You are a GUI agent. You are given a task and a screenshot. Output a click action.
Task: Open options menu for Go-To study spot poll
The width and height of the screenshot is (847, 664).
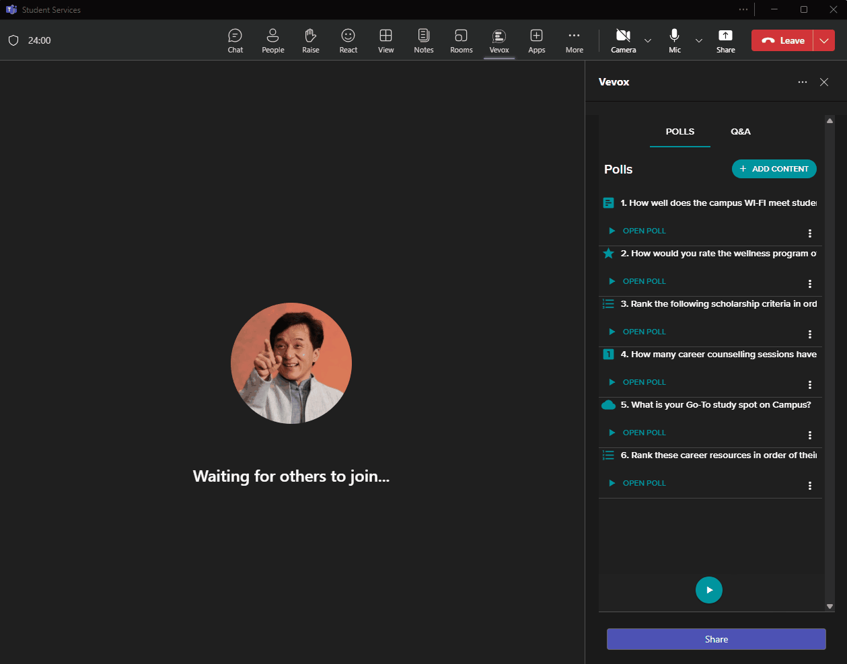click(809, 435)
